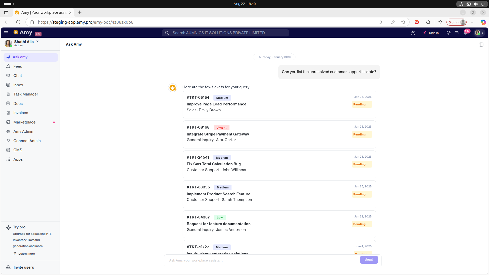Toggle favorite star in address bar
The width and height of the screenshot is (489, 275).
tap(403, 22)
